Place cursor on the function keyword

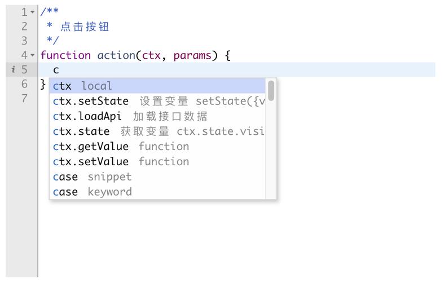65,55
